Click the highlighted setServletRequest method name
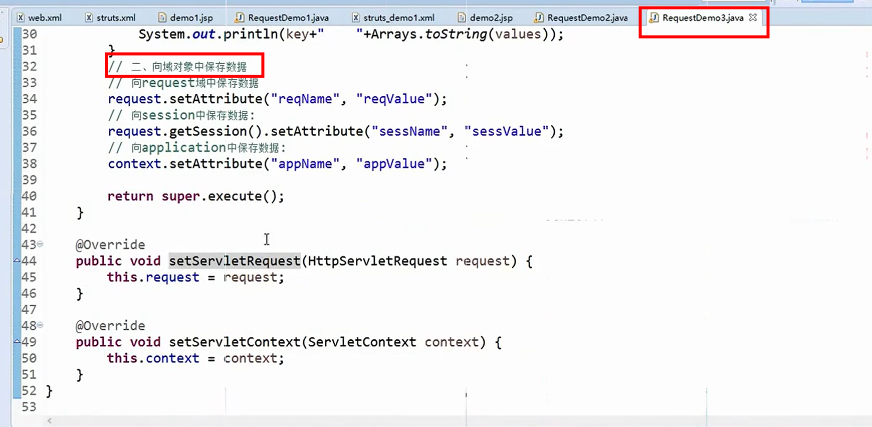This screenshot has height=427, width=872. 234,261
